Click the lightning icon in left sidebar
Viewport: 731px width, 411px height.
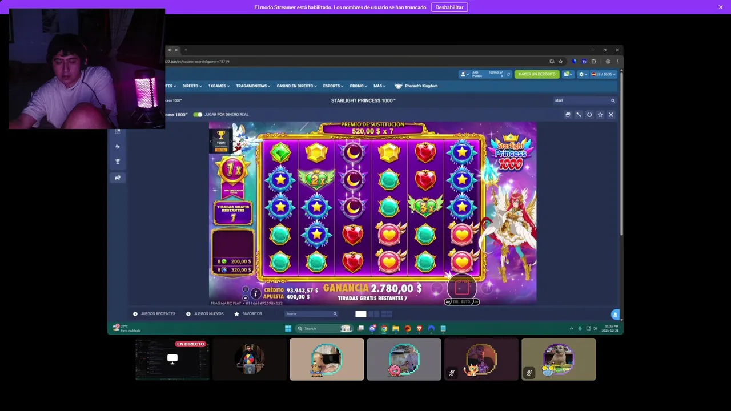coord(118,147)
